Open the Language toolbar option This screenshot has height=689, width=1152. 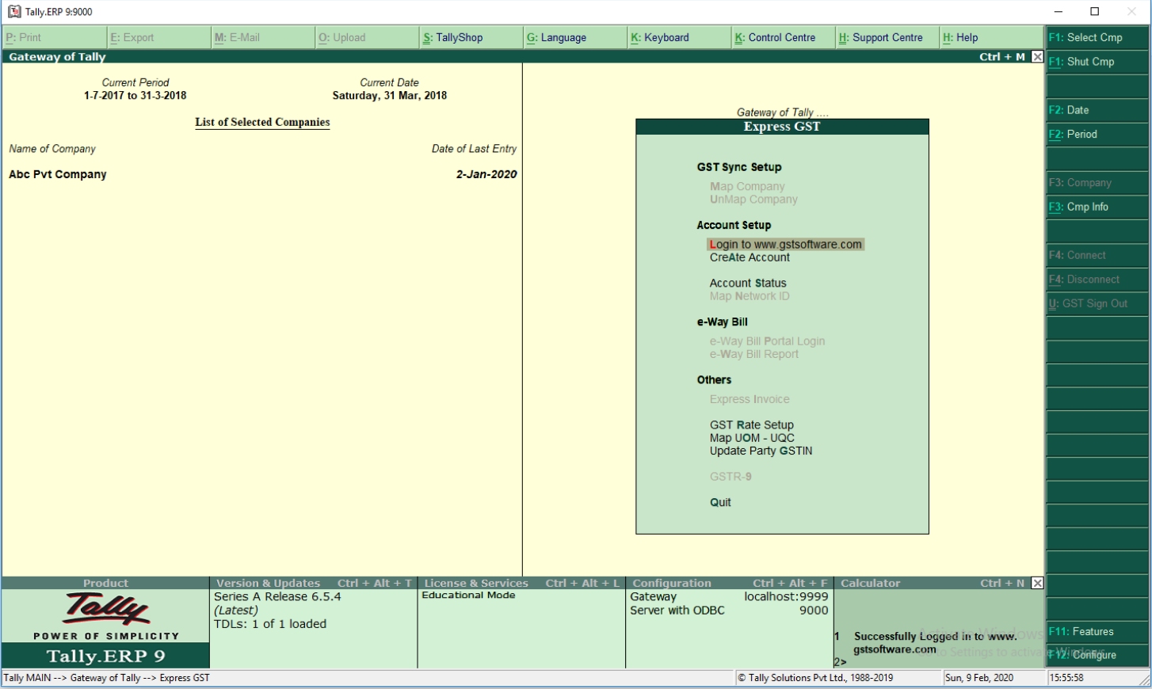click(x=574, y=37)
